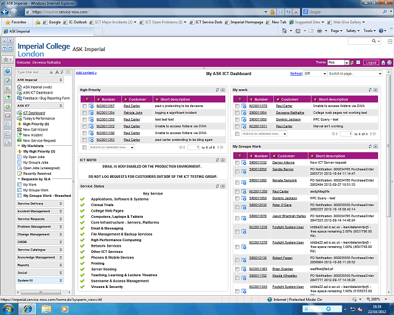This screenshot has width=394, height=315.
Task: Tick the checkbox for INC0011357 in High Priority
Action: pyautogui.click(x=84, y=106)
